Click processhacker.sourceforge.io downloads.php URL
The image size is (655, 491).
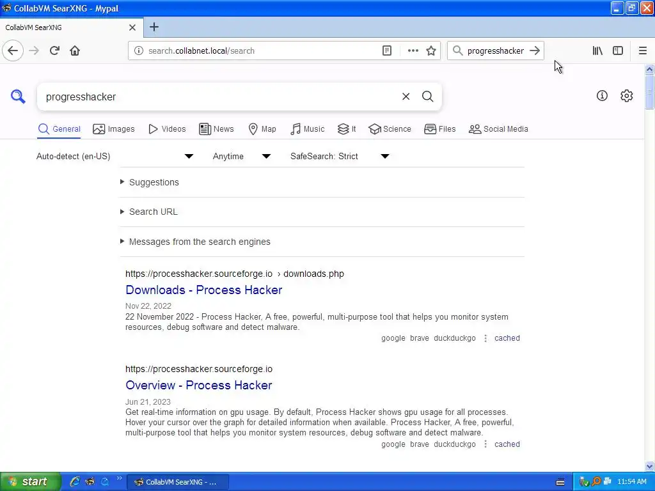tap(235, 274)
